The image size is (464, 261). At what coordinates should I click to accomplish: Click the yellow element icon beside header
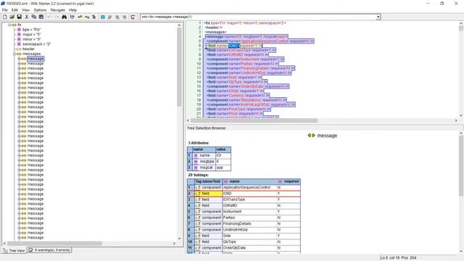(x=19, y=49)
